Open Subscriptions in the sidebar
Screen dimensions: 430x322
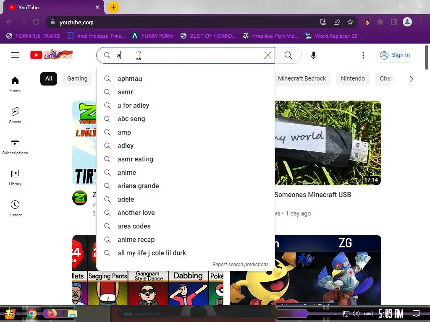pos(15,146)
